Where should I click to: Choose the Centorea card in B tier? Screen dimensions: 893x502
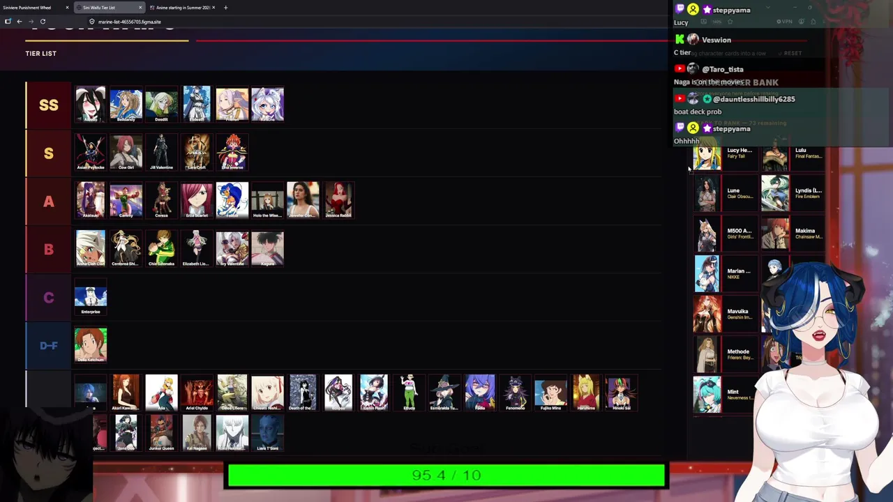point(126,249)
